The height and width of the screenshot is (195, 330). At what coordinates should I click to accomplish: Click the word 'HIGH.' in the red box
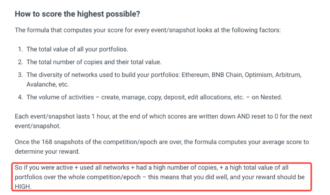click(x=23, y=187)
